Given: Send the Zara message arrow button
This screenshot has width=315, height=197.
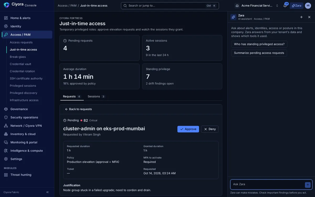Looking at the screenshot, I should tap(308, 185).
